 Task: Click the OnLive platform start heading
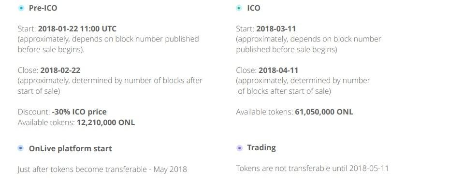(70, 148)
